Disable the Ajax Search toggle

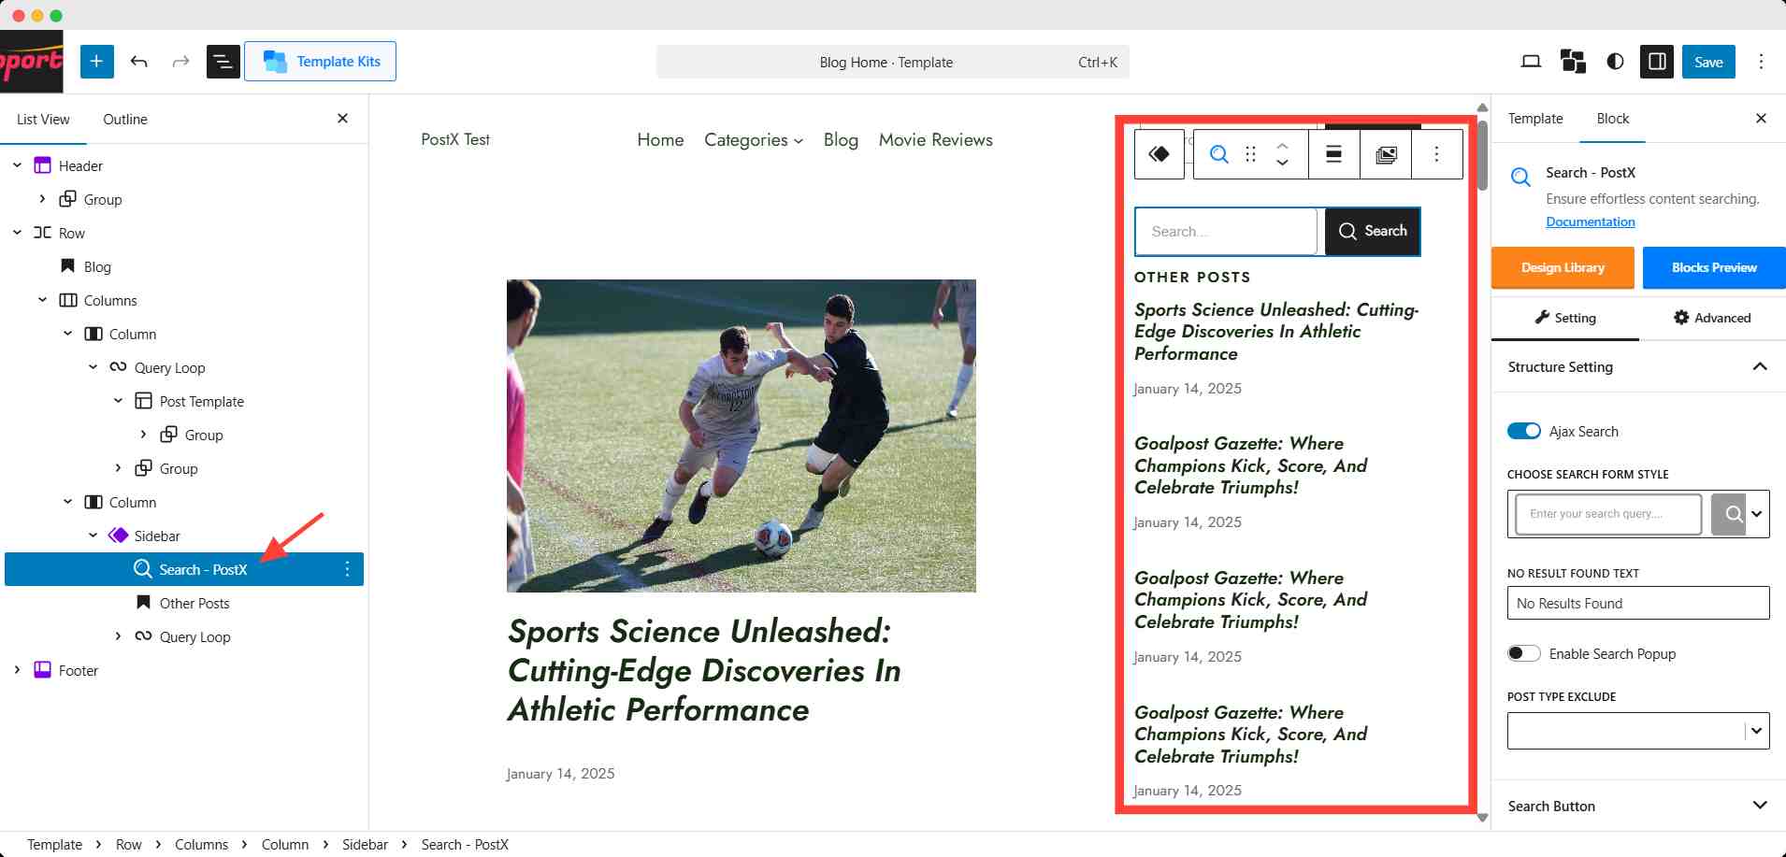[1523, 431]
